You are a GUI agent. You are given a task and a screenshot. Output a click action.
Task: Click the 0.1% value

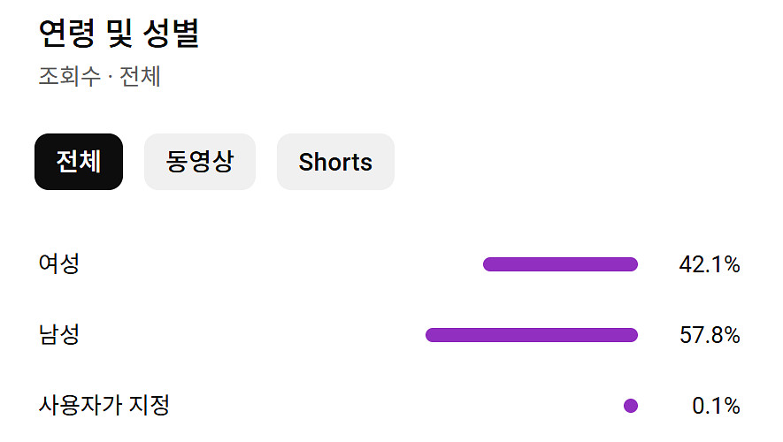pyautogui.click(x=715, y=406)
